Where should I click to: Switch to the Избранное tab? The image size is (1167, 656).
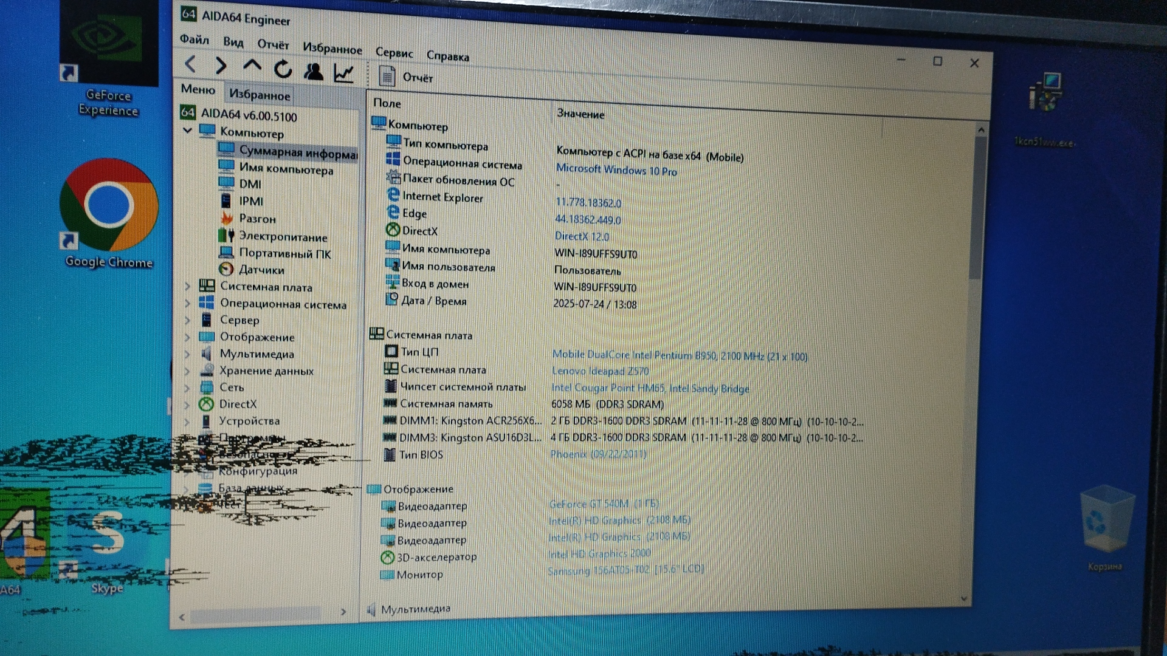[x=260, y=95]
